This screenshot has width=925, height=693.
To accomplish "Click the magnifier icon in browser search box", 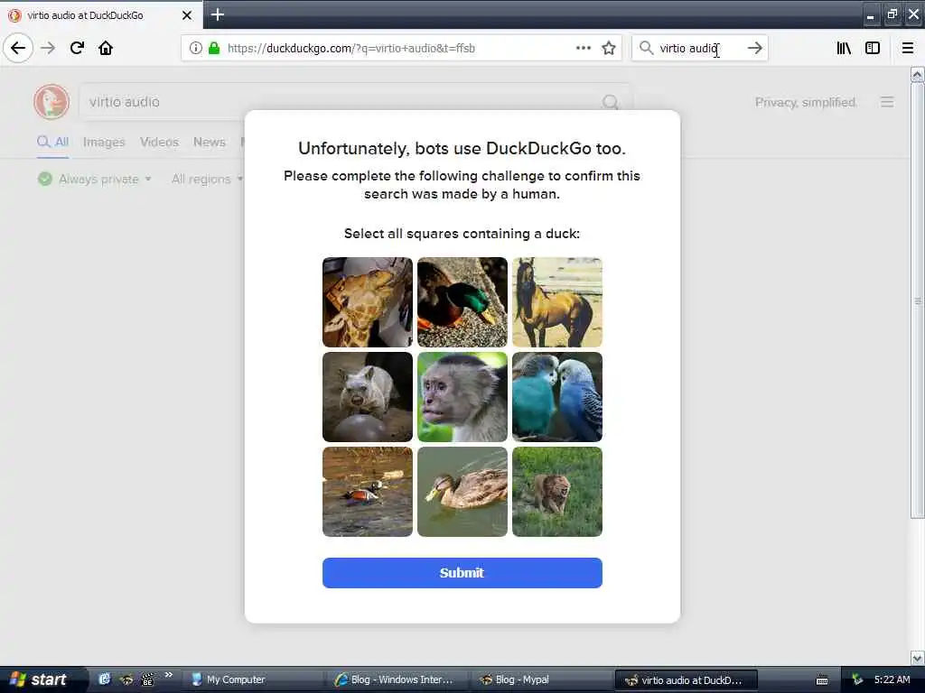I will [647, 48].
